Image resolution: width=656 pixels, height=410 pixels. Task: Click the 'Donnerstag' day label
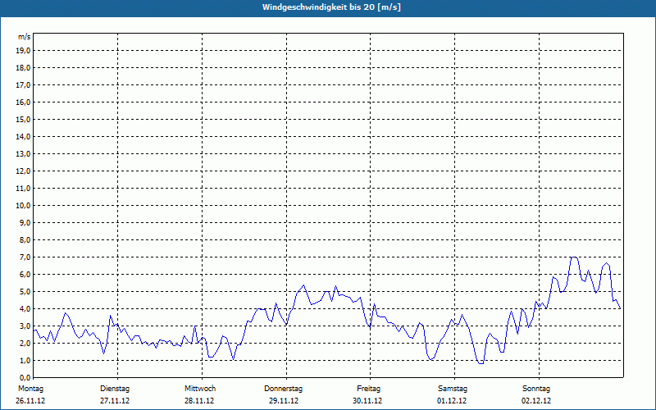pos(283,389)
